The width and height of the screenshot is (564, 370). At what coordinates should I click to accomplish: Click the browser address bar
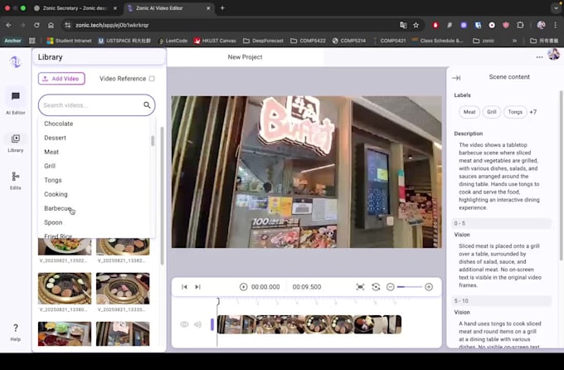231,25
